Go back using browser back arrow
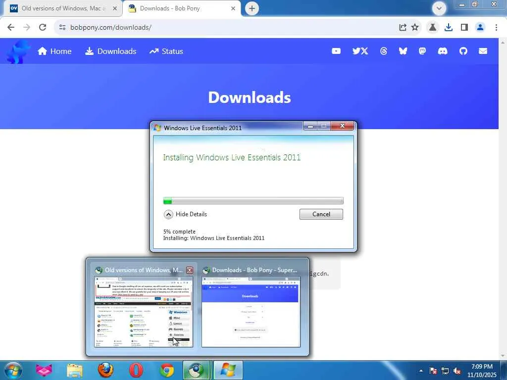Viewport: 507px width, 380px height. tap(11, 28)
